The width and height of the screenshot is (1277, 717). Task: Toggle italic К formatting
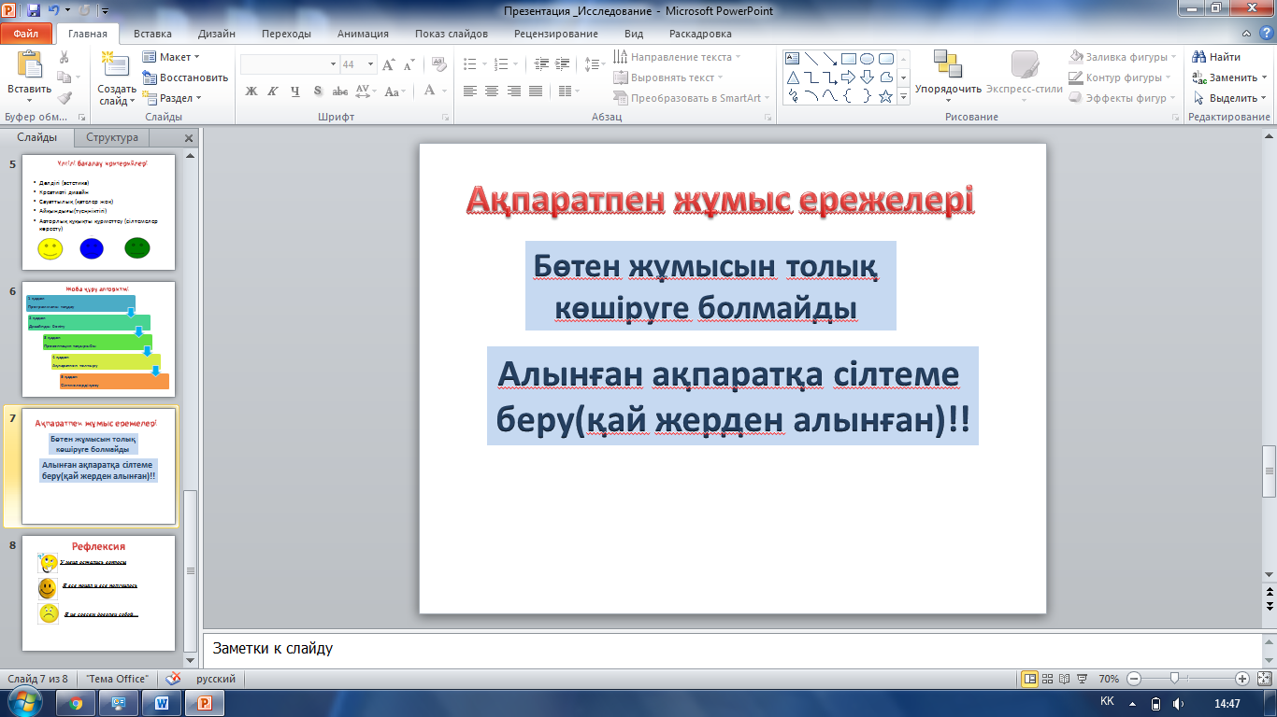click(273, 91)
